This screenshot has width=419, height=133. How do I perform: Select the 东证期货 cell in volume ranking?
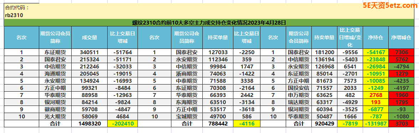55,52
